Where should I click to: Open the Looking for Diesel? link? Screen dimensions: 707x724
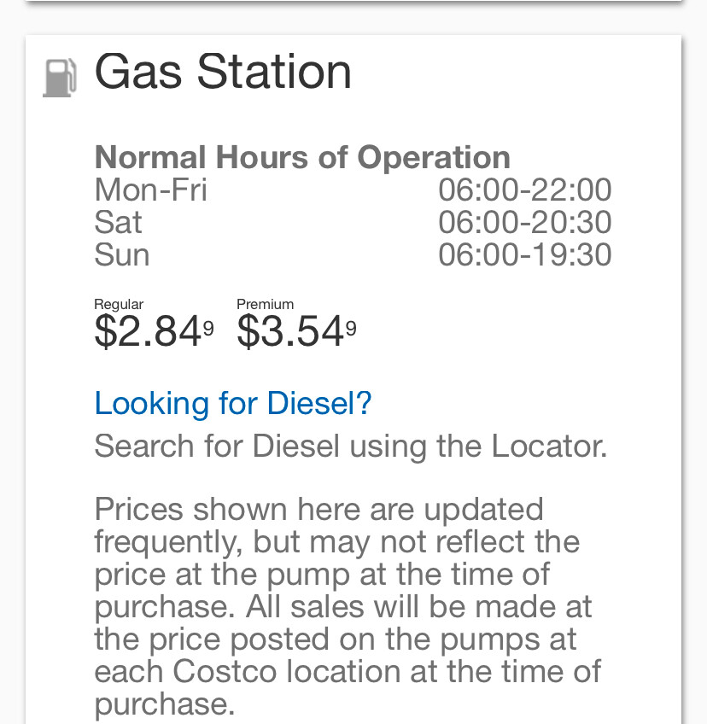point(233,403)
